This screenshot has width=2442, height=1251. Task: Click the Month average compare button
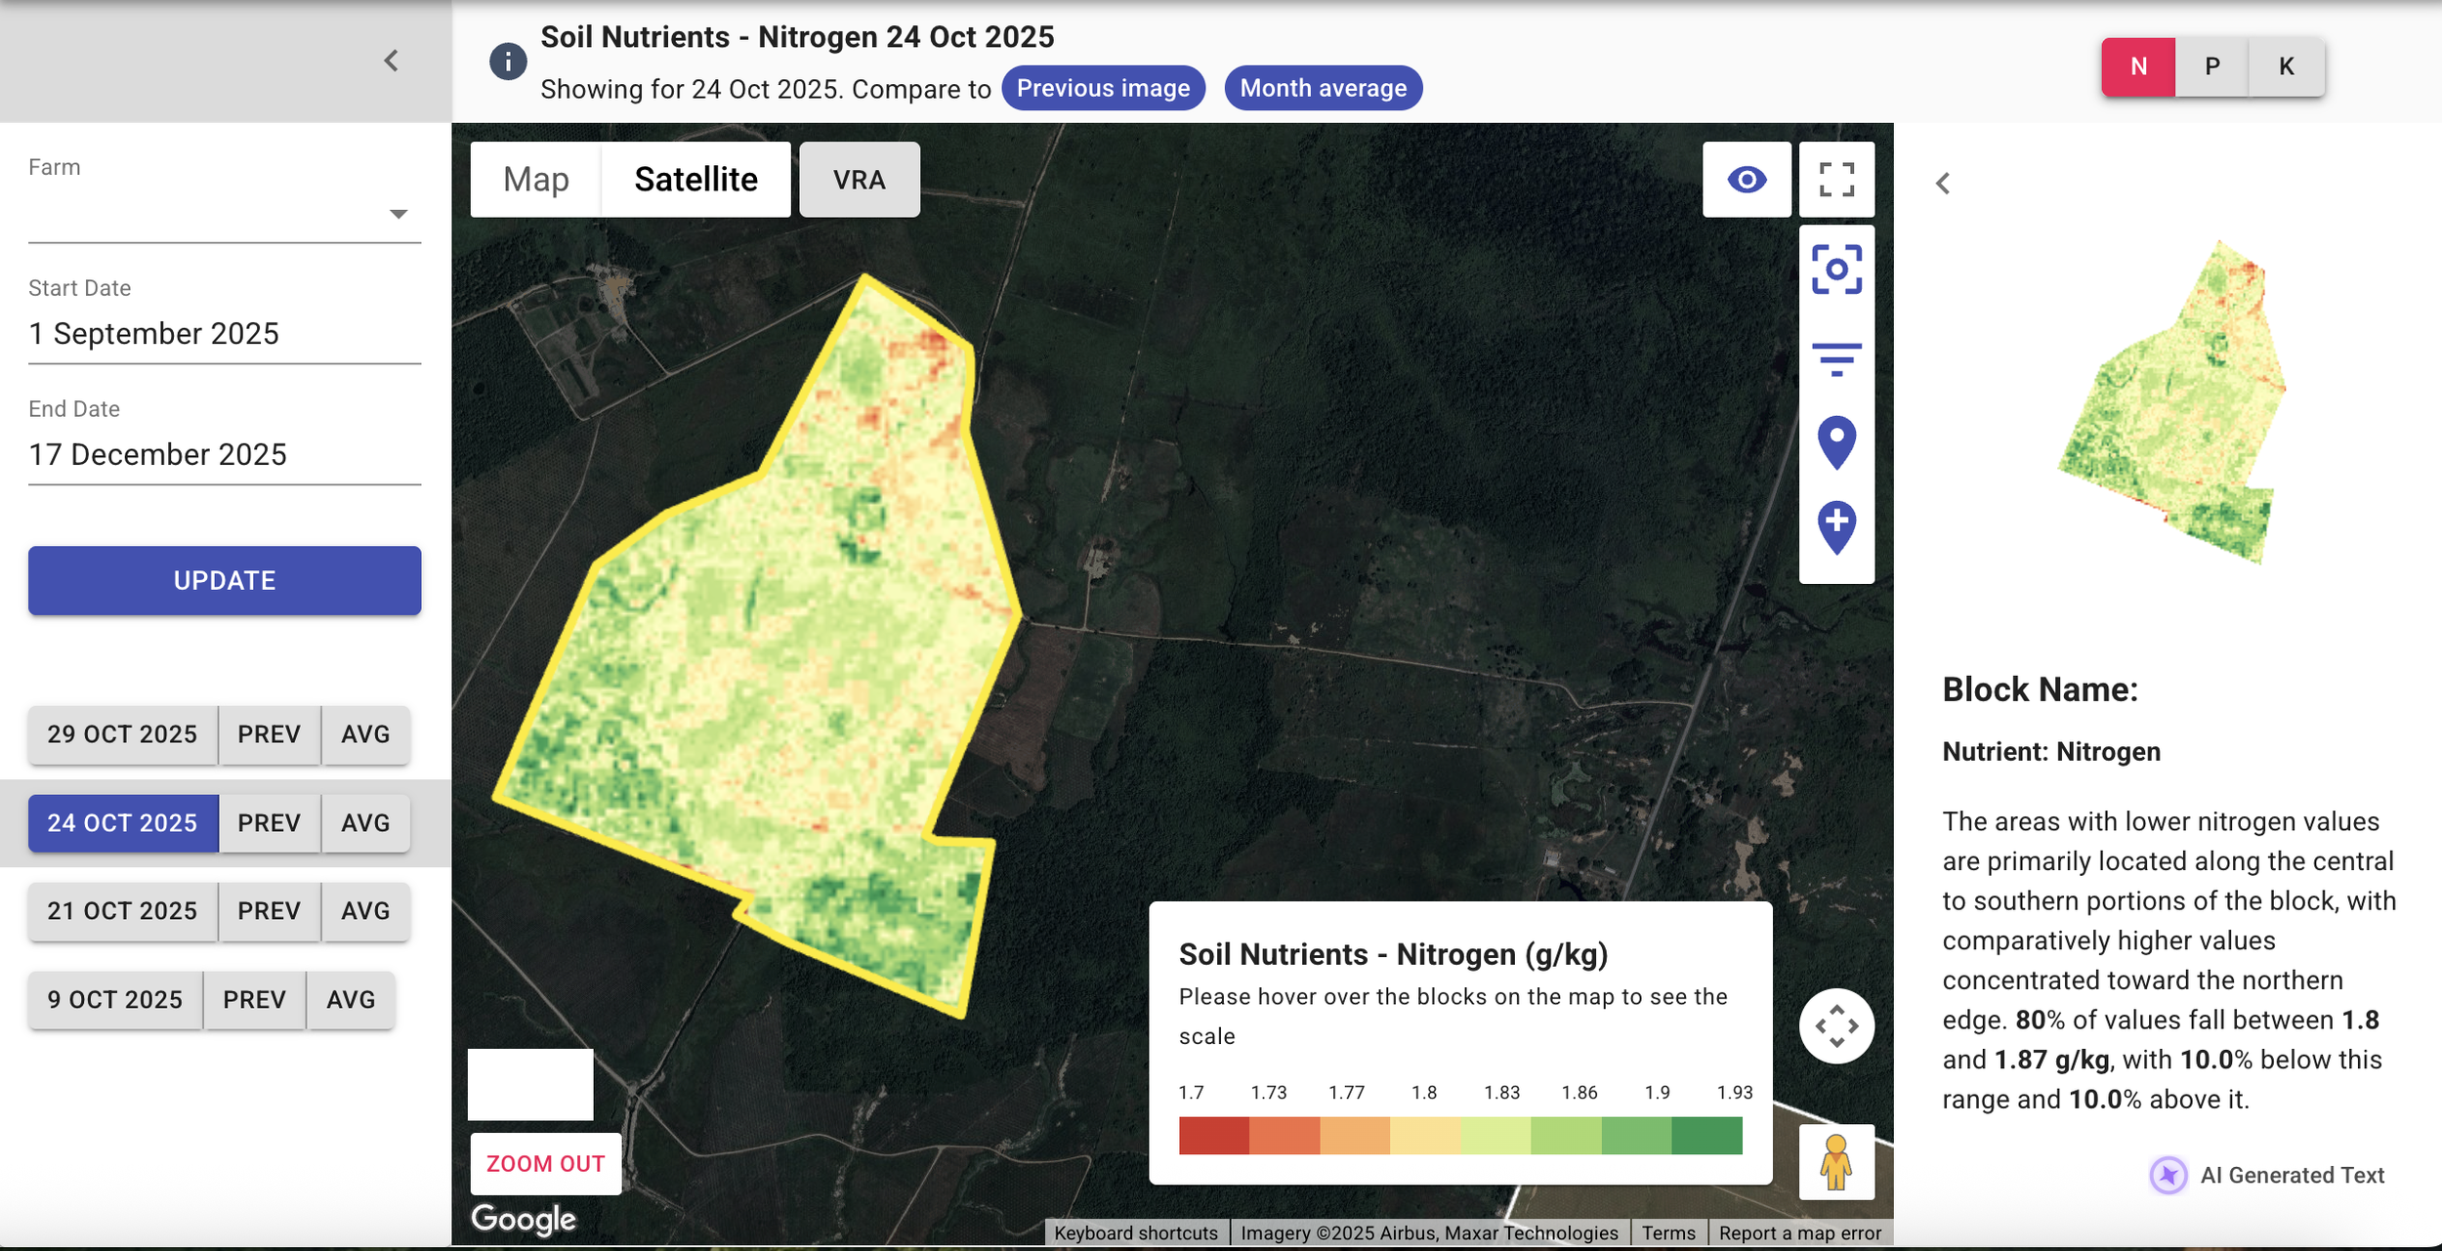click(1323, 88)
